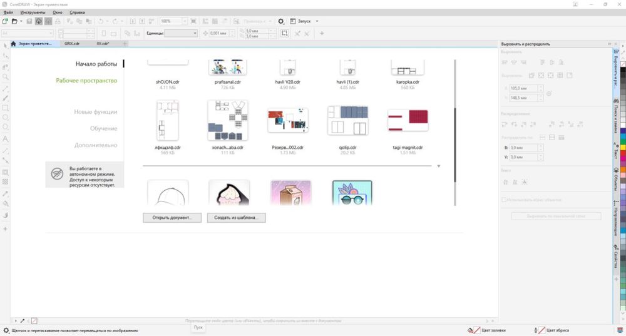626x336 pixels.
Task: Click the toolbox plus customize button
Action: [5, 229]
